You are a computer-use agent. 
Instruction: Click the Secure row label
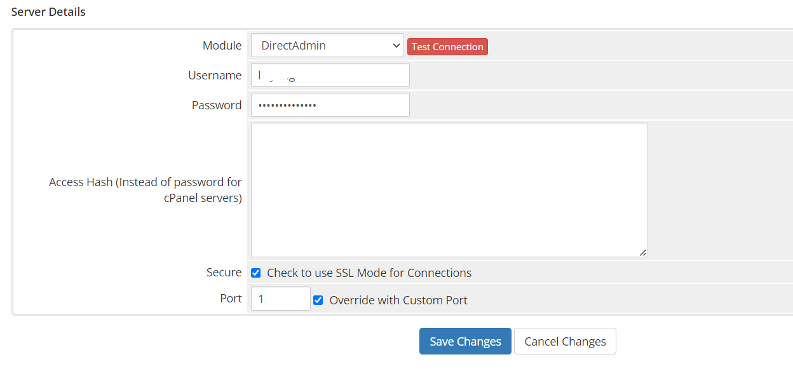[x=224, y=273]
